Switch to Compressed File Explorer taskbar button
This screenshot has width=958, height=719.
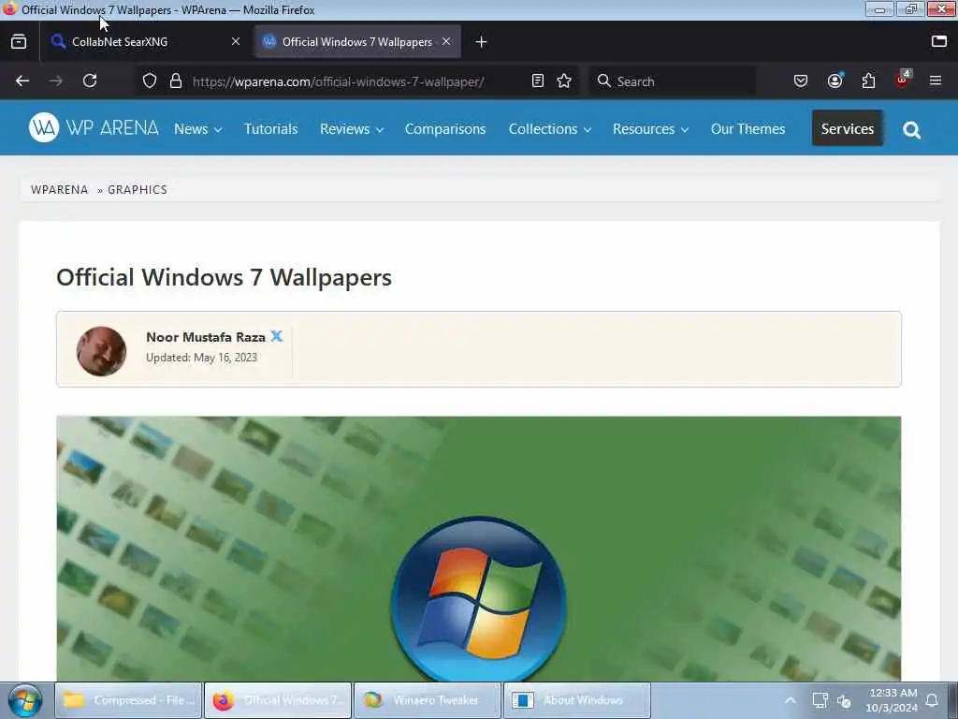[x=128, y=700]
